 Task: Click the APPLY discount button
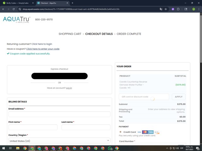pyautogui.click(x=179, y=97)
